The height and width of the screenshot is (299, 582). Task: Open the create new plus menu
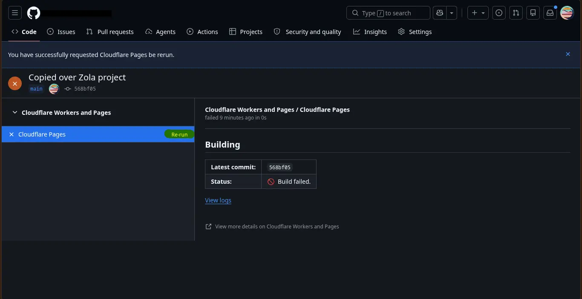coord(478,13)
